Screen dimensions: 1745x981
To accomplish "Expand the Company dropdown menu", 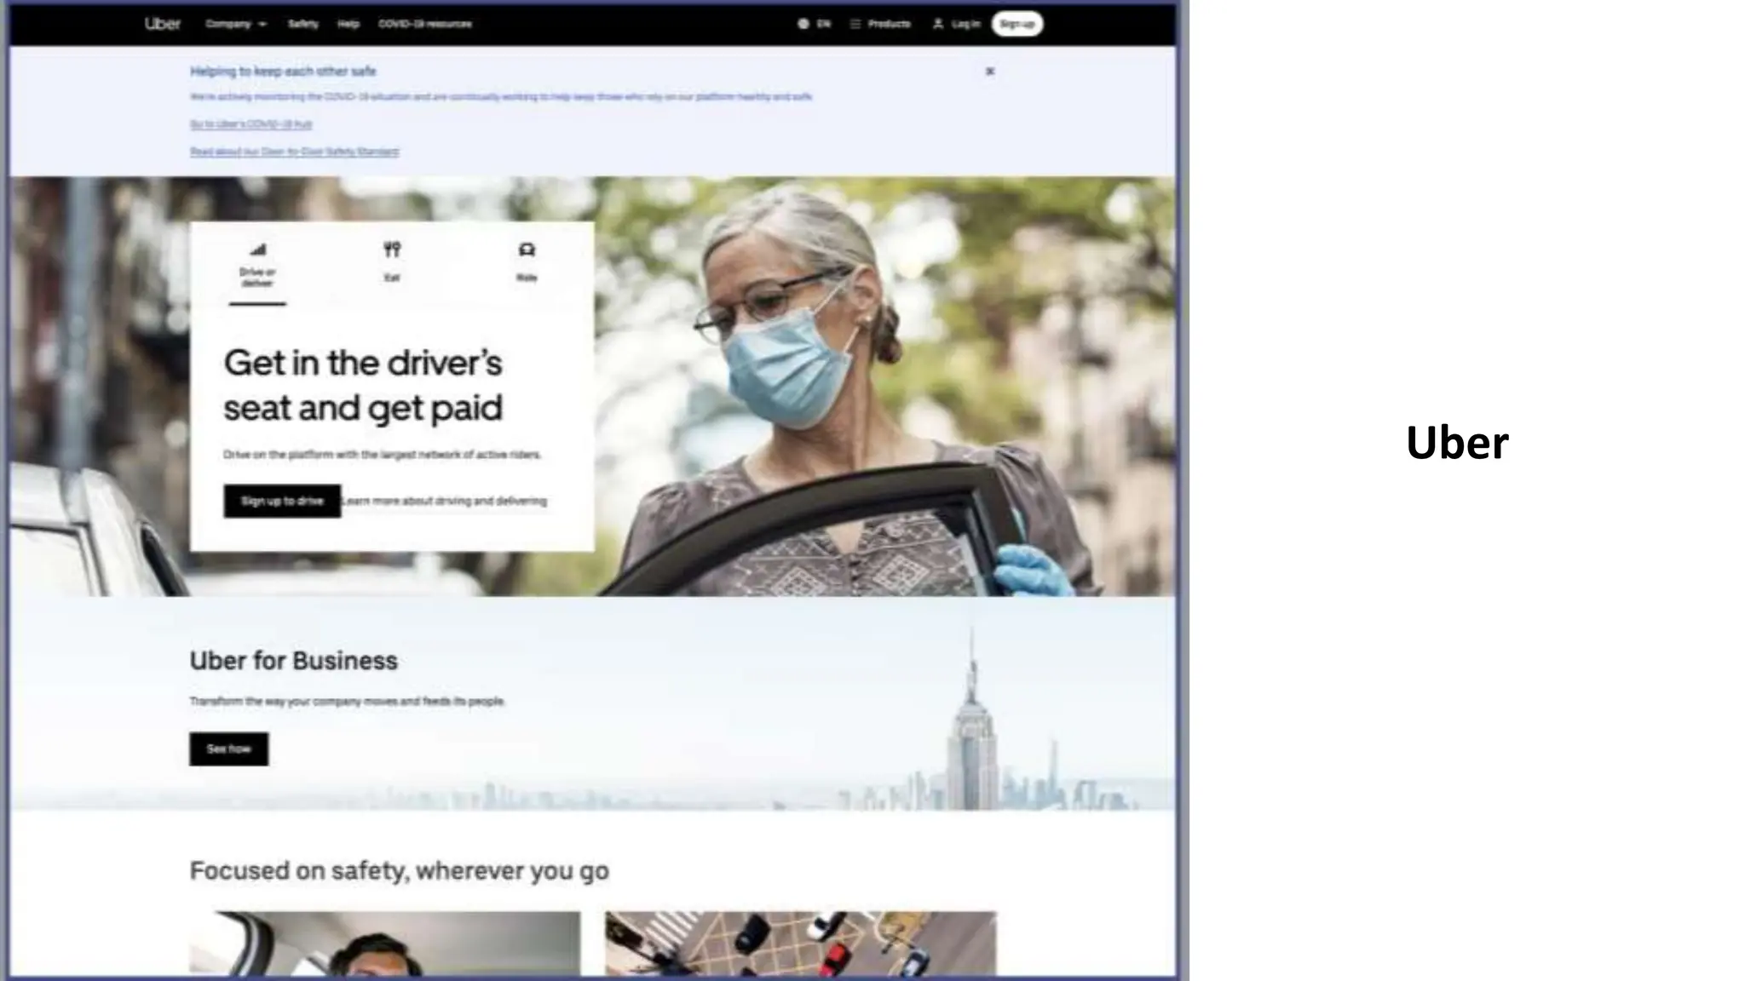I will [x=236, y=24].
